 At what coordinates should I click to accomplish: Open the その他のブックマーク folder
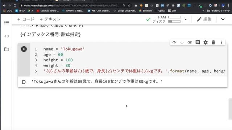[218, 11]
